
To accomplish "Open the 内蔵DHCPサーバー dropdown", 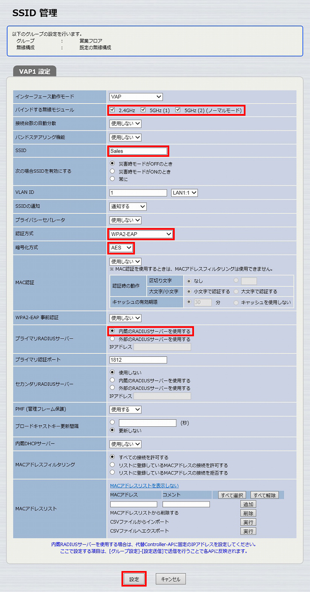I will tap(125, 444).
